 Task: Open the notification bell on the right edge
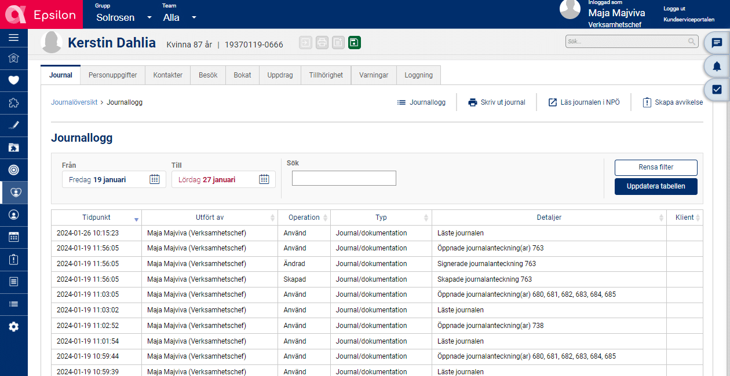click(717, 67)
